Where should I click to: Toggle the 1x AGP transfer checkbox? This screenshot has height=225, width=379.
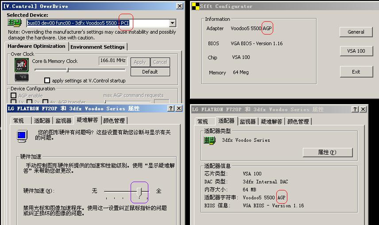[14, 101]
